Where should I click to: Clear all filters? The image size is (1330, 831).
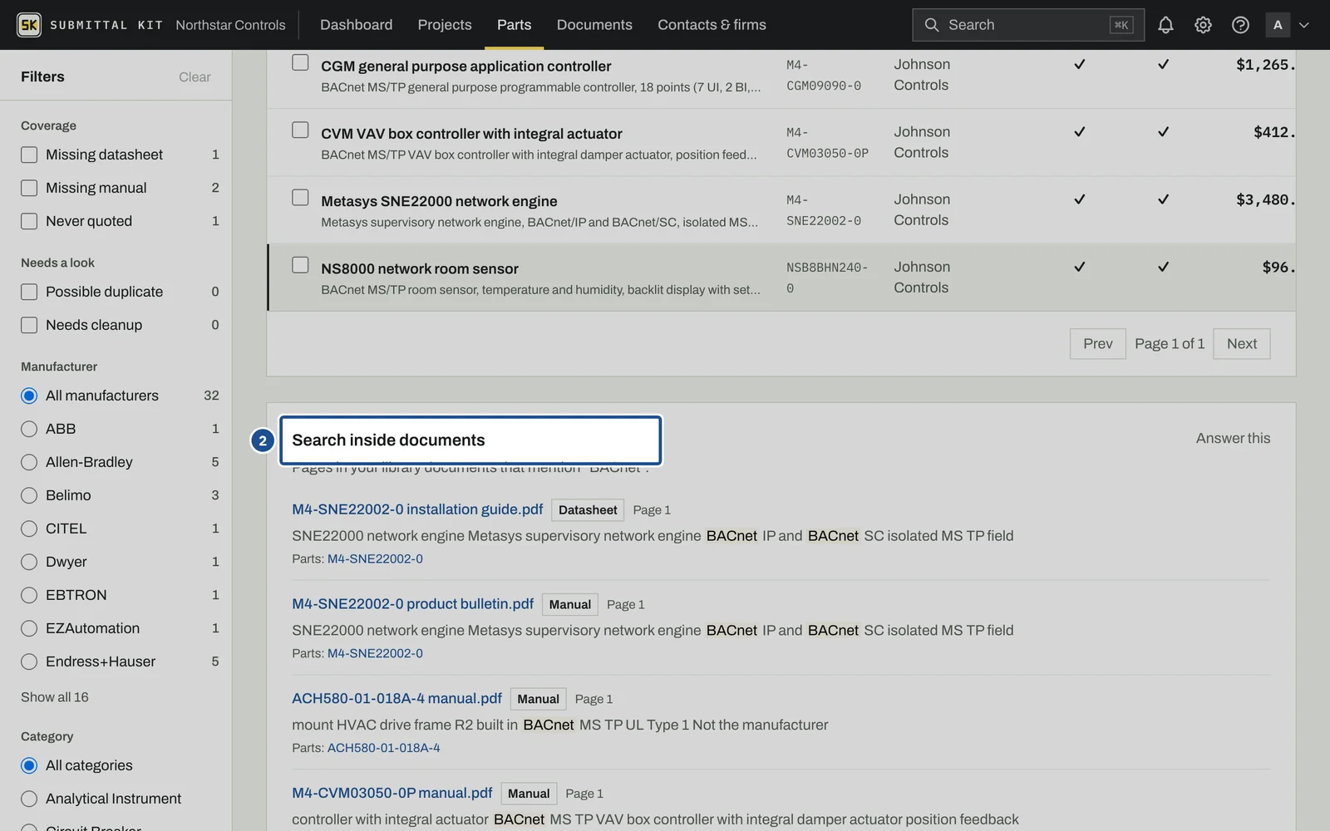coord(195,76)
